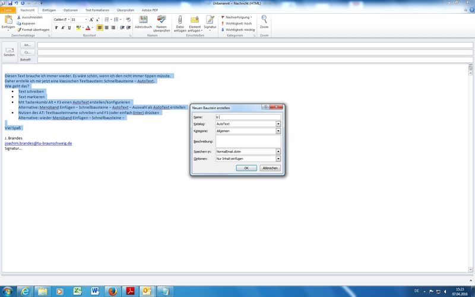Open the Adressbuch address book
The height and width of the screenshot is (297, 475).
click(x=143, y=23)
